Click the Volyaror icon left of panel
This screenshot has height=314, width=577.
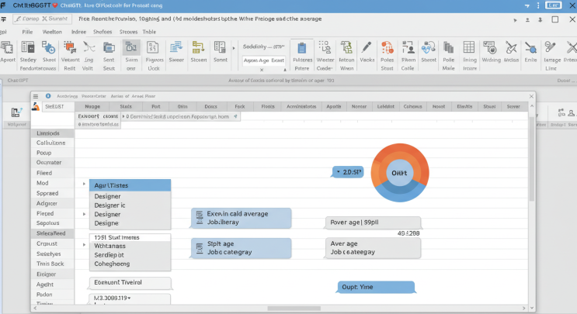[17, 112]
